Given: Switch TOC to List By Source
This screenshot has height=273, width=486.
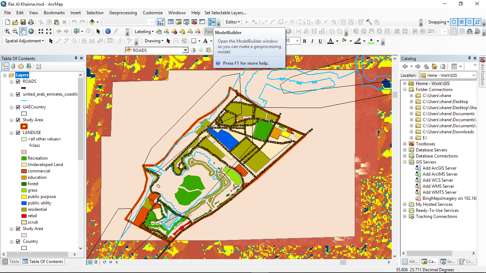Looking at the screenshot, I should 13,66.
